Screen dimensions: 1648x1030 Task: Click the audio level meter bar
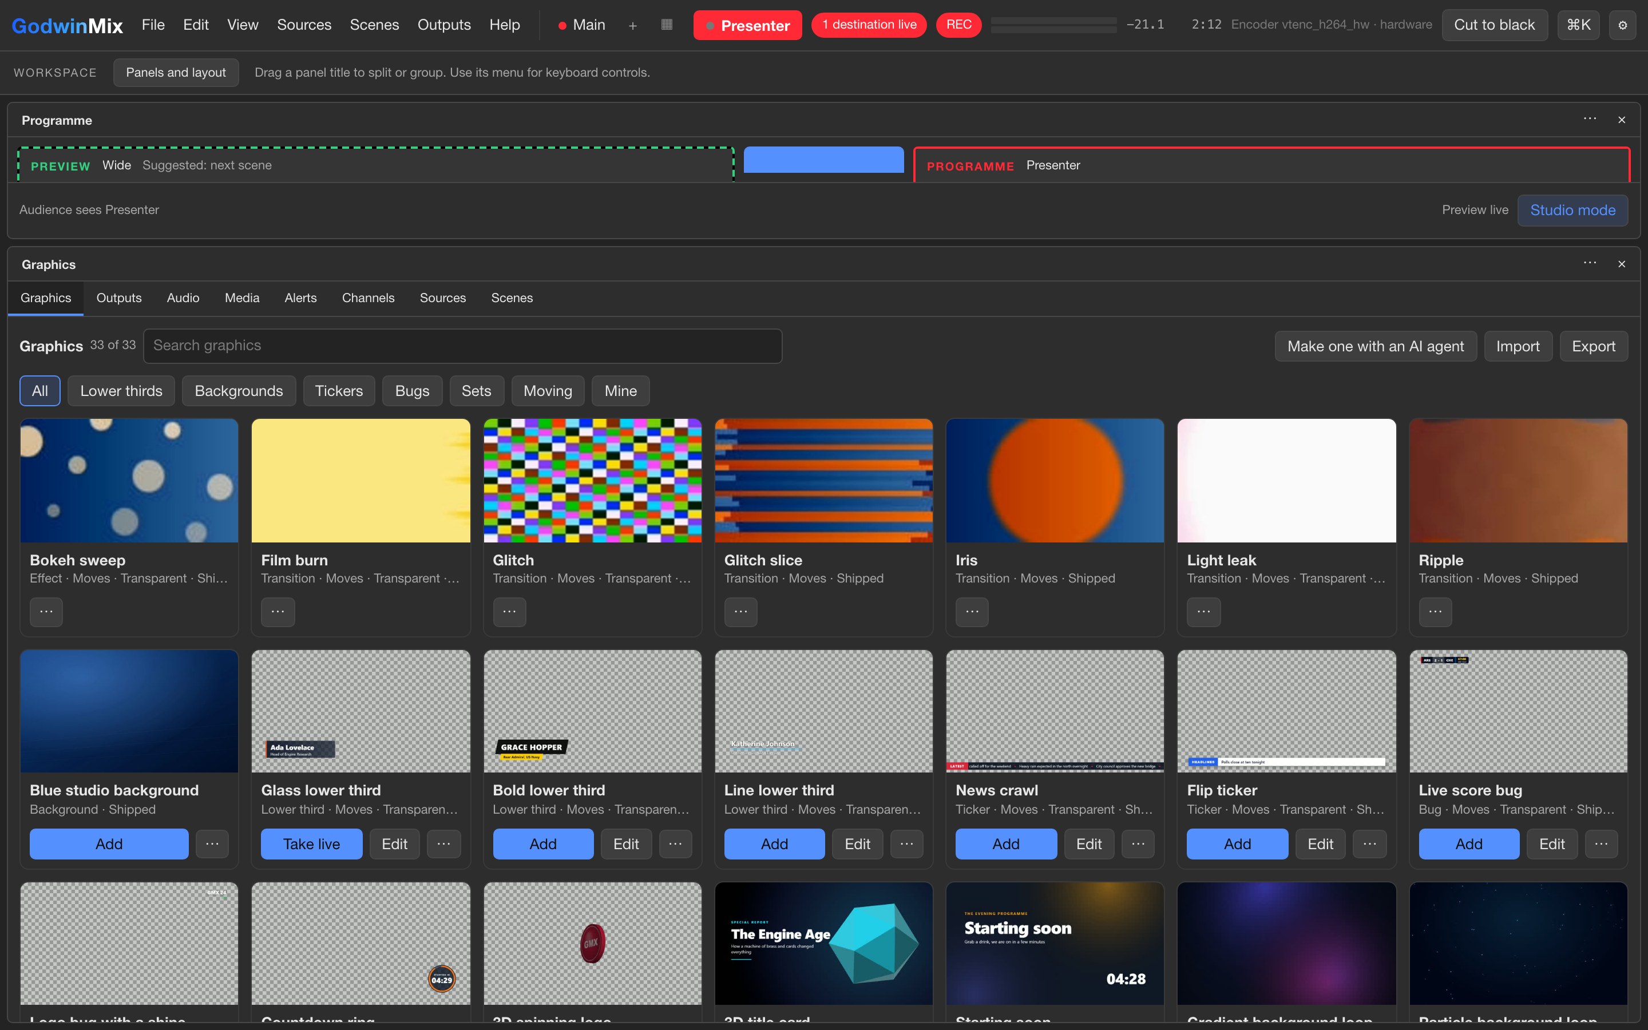pyautogui.click(x=1053, y=25)
